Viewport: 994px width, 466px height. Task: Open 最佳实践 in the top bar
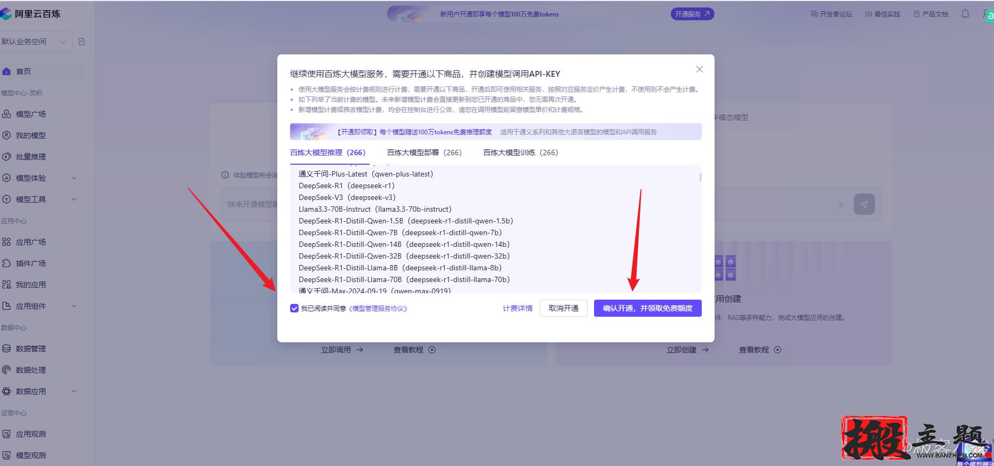click(x=883, y=14)
